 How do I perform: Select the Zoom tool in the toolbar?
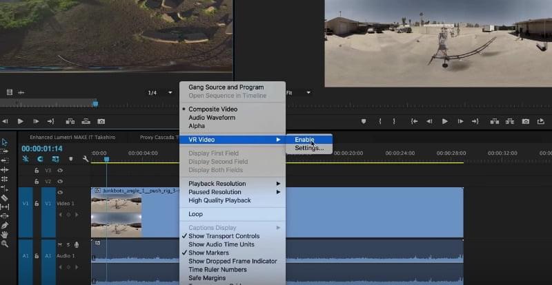(x=5, y=244)
